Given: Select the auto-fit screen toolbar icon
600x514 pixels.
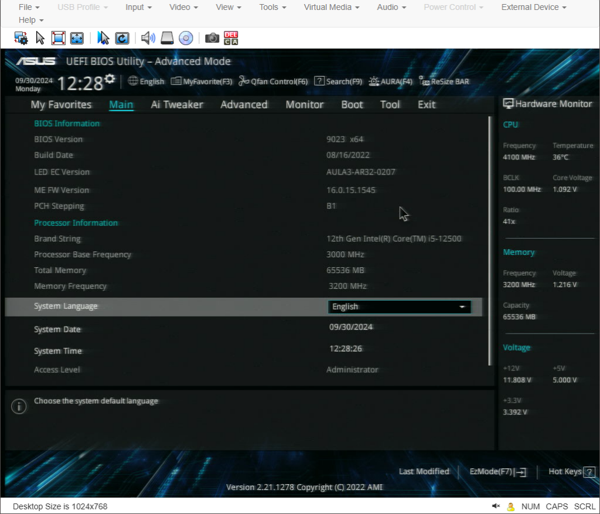Looking at the screenshot, I should (x=77, y=38).
